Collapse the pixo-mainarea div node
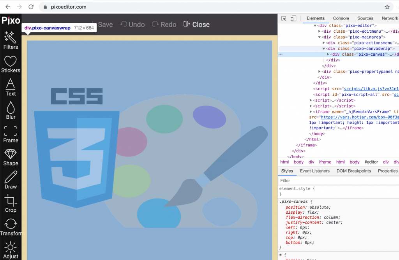 (x=320, y=37)
